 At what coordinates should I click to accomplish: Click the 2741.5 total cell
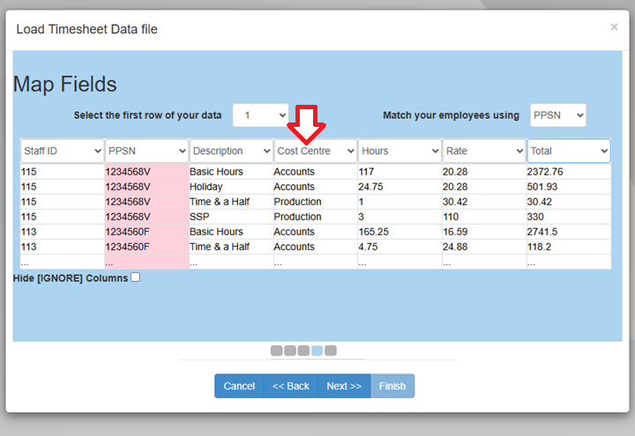(x=543, y=232)
